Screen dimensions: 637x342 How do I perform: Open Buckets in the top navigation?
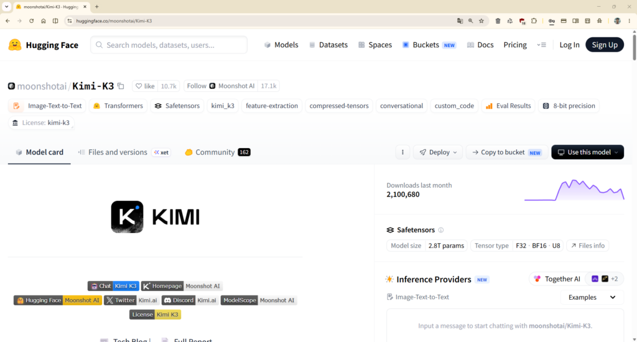coord(429,45)
